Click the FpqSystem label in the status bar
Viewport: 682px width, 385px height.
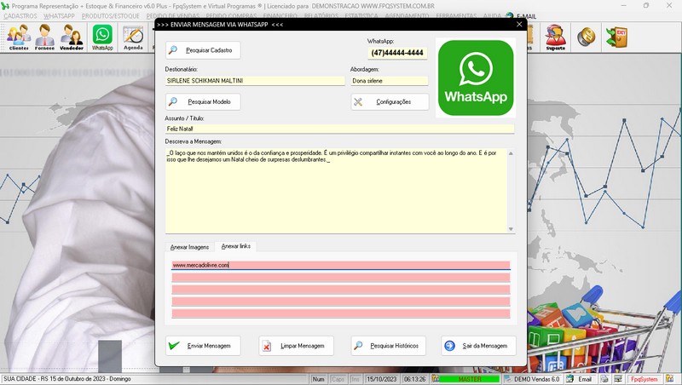[x=644, y=379]
